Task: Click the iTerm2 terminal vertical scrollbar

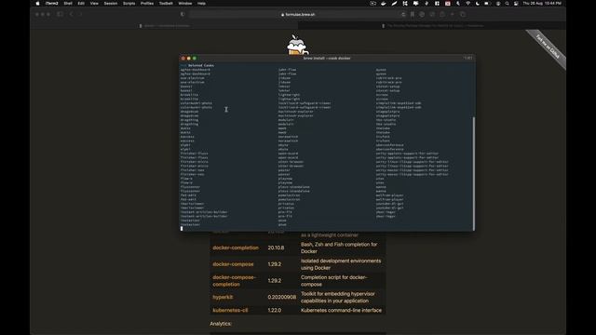Action: 474,173
